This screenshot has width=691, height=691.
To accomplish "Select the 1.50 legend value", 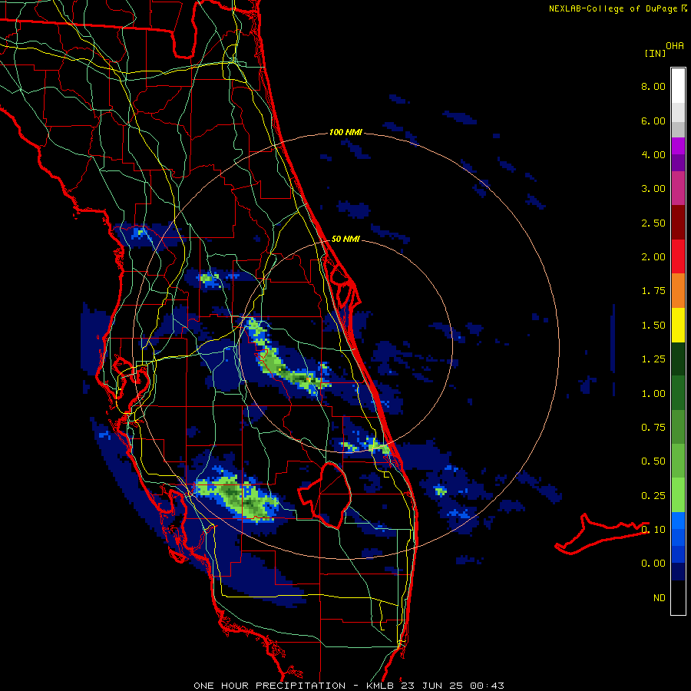I will [x=653, y=326].
